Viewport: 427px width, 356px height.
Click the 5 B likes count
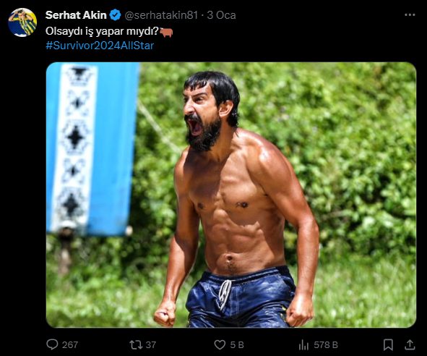237,345
